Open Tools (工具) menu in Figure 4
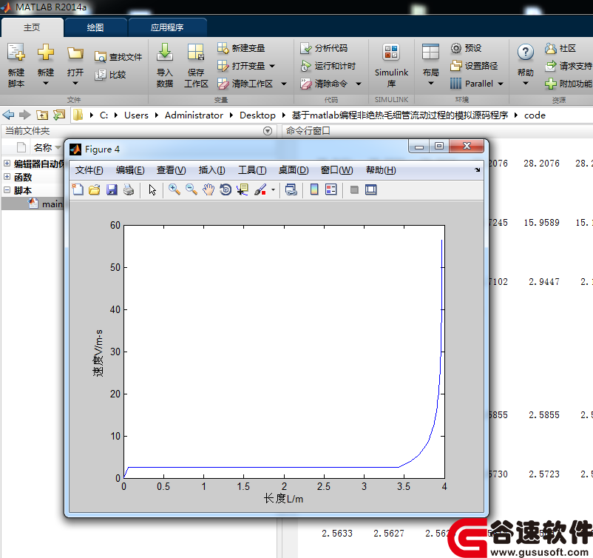The image size is (593, 558). (252, 170)
